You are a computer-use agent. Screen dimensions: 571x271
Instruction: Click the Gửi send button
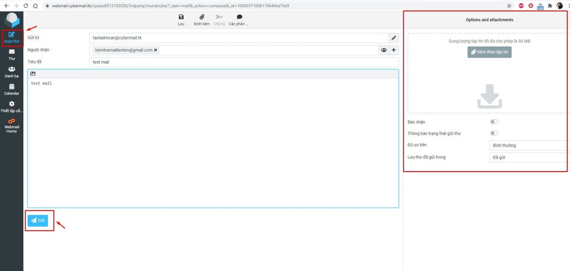pos(38,220)
